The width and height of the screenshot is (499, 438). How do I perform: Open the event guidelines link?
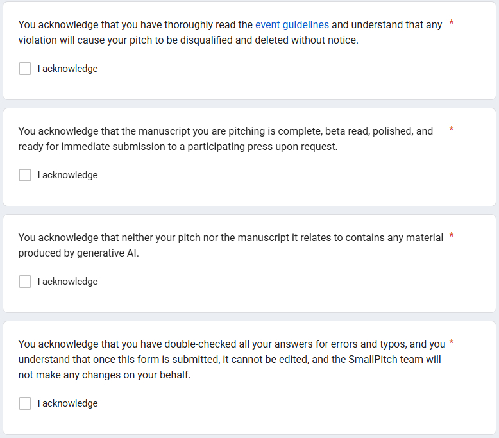[x=292, y=25]
